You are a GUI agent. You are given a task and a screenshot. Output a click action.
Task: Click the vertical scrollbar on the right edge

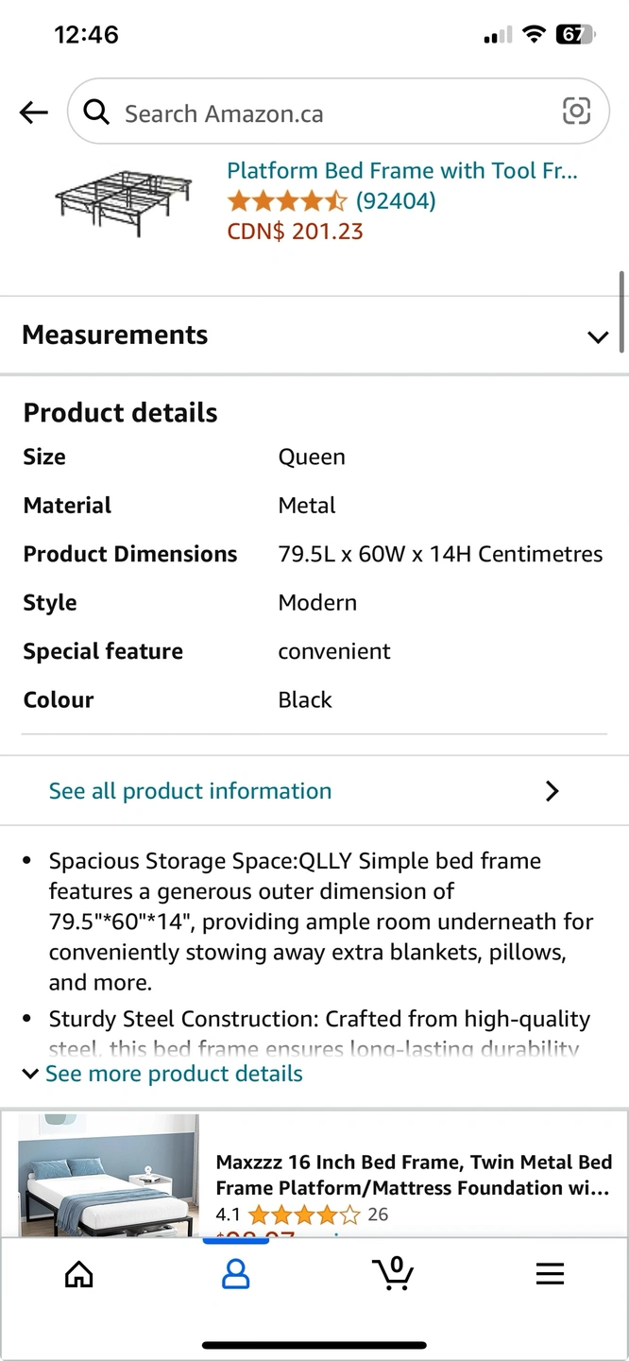pyautogui.click(x=621, y=312)
